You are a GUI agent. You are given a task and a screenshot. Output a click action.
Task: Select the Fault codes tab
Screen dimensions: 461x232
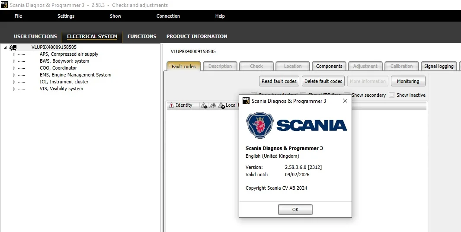click(x=183, y=67)
